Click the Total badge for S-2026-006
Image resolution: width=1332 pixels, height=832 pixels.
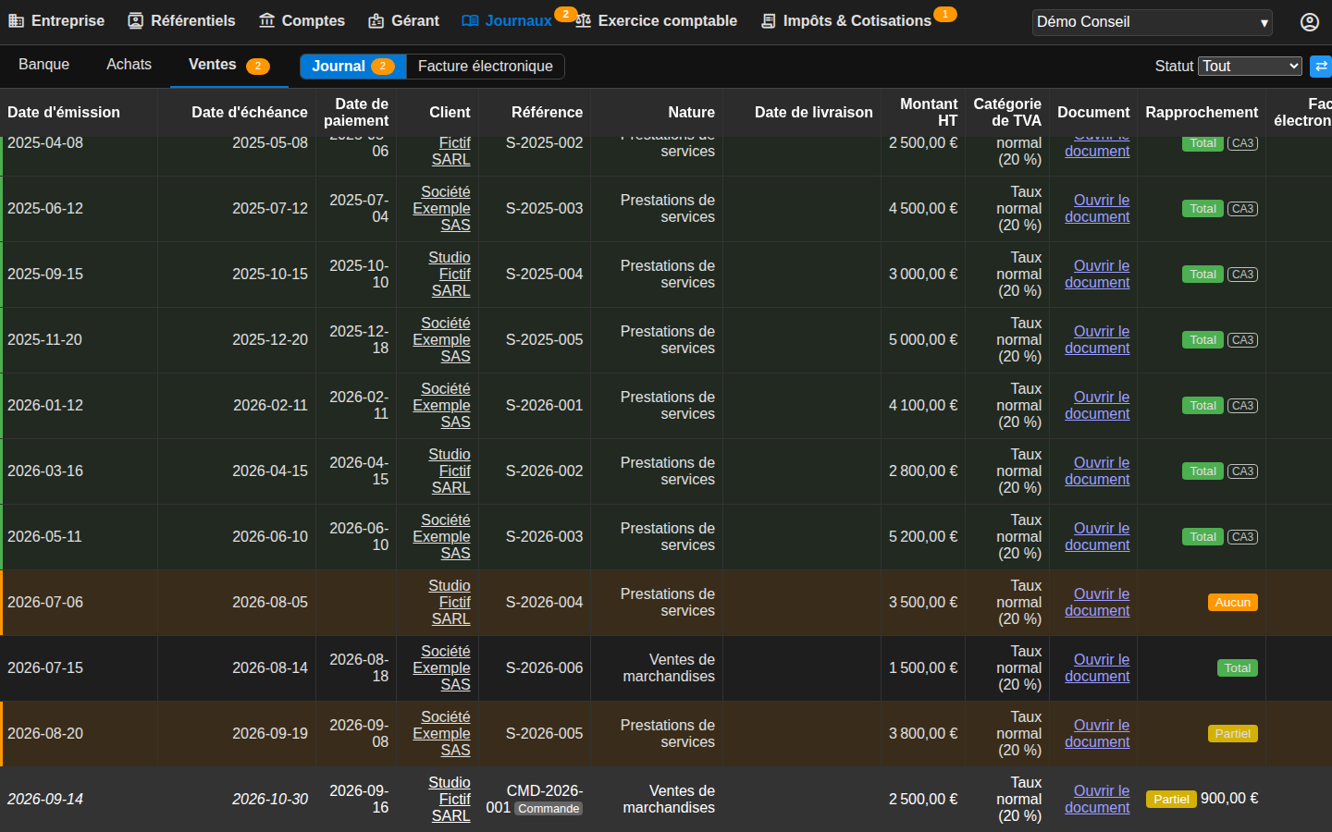click(x=1238, y=667)
